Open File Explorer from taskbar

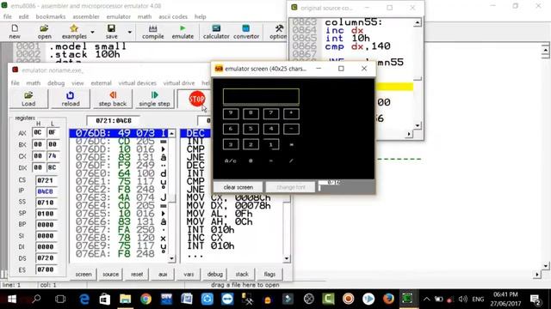(125, 299)
